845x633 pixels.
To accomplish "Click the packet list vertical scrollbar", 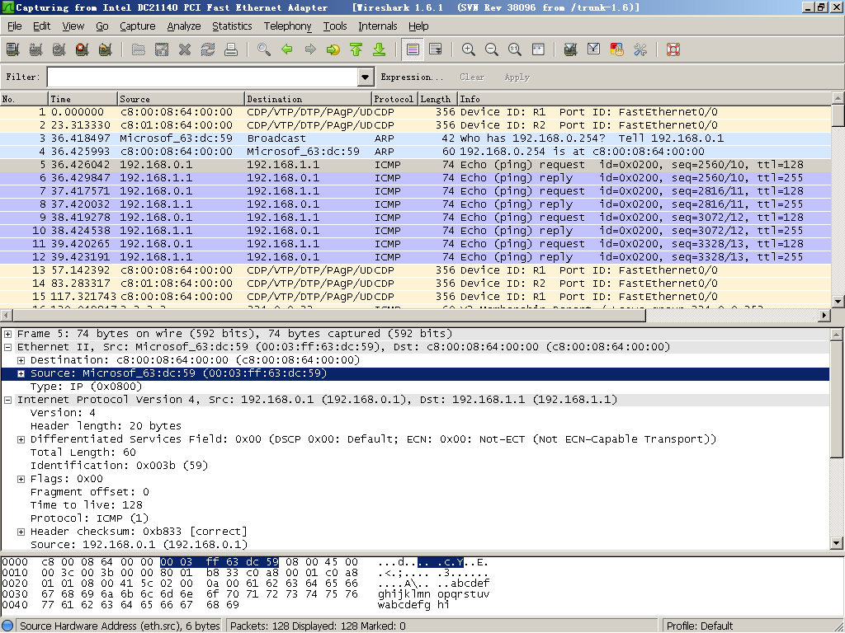I will pyautogui.click(x=838, y=199).
